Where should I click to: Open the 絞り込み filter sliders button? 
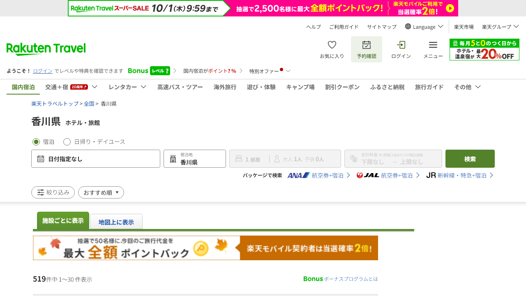coord(53,192)
